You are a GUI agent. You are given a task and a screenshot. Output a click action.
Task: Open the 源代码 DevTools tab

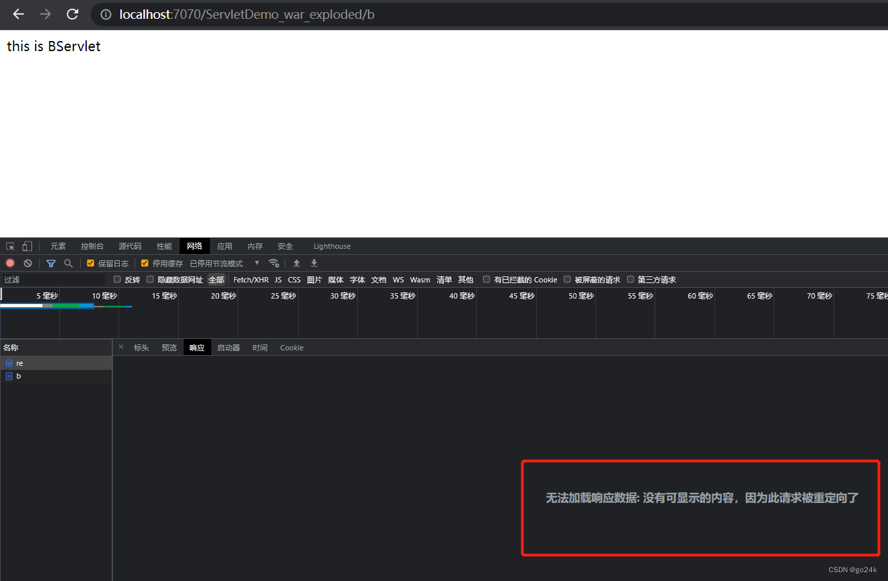point(130,246)
